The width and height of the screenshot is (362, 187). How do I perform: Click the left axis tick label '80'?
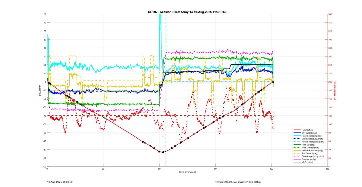point(45,14)
